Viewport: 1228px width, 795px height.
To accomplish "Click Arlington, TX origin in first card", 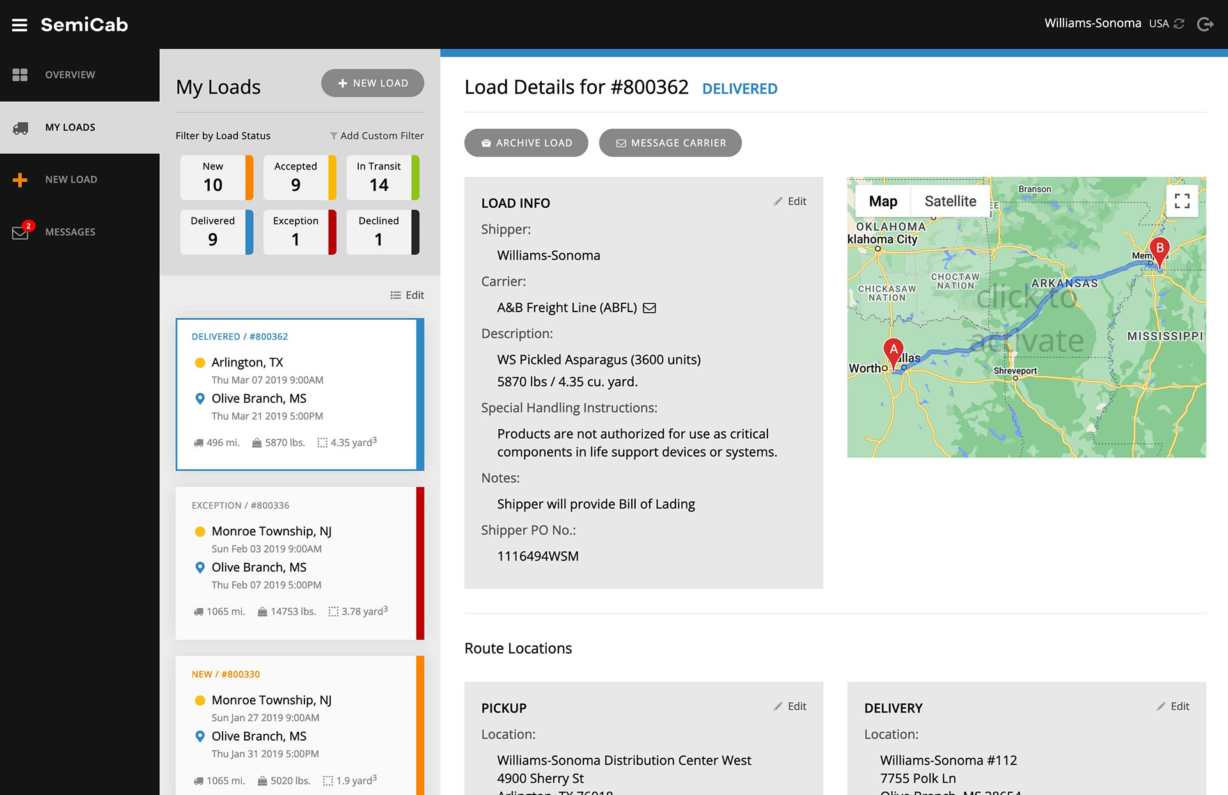I will coord(248,362).
